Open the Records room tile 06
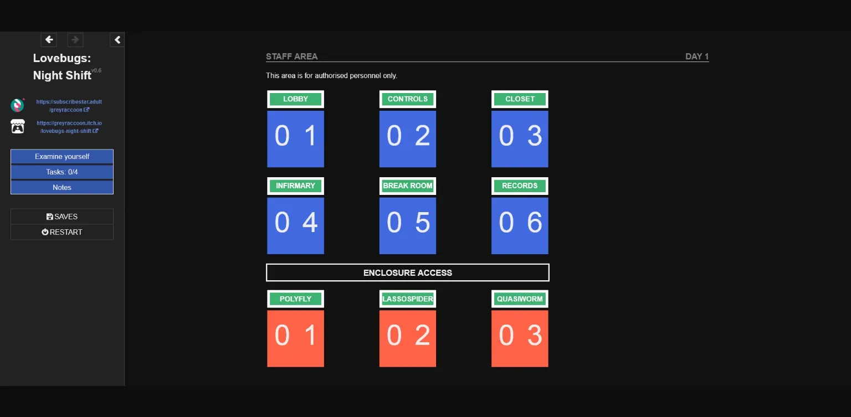The image size is (851, 417). point(519,225)
